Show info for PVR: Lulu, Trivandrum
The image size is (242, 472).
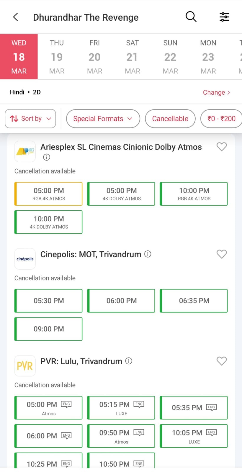pyautogui.click(x=129, y=361)
